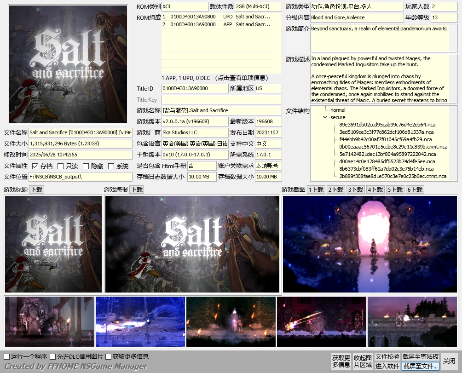
Task: Open the pink portal screenshot preview
Action: 370,244
